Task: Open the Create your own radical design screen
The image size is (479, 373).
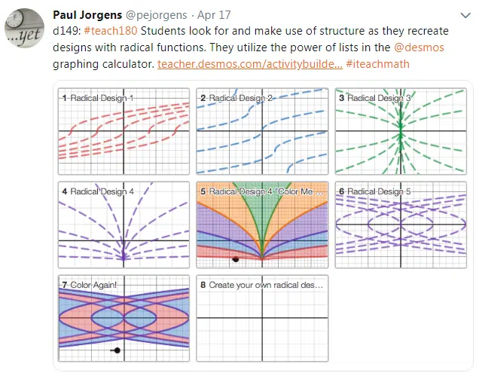Action: tap(262, 318)
